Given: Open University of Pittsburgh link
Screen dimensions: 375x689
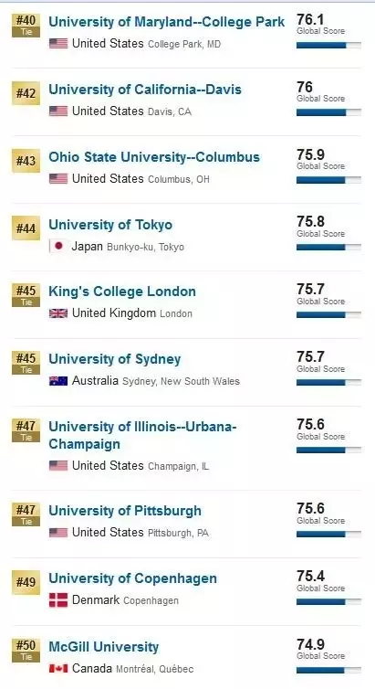Looking at the screenshot, I should tap(125, 511).
